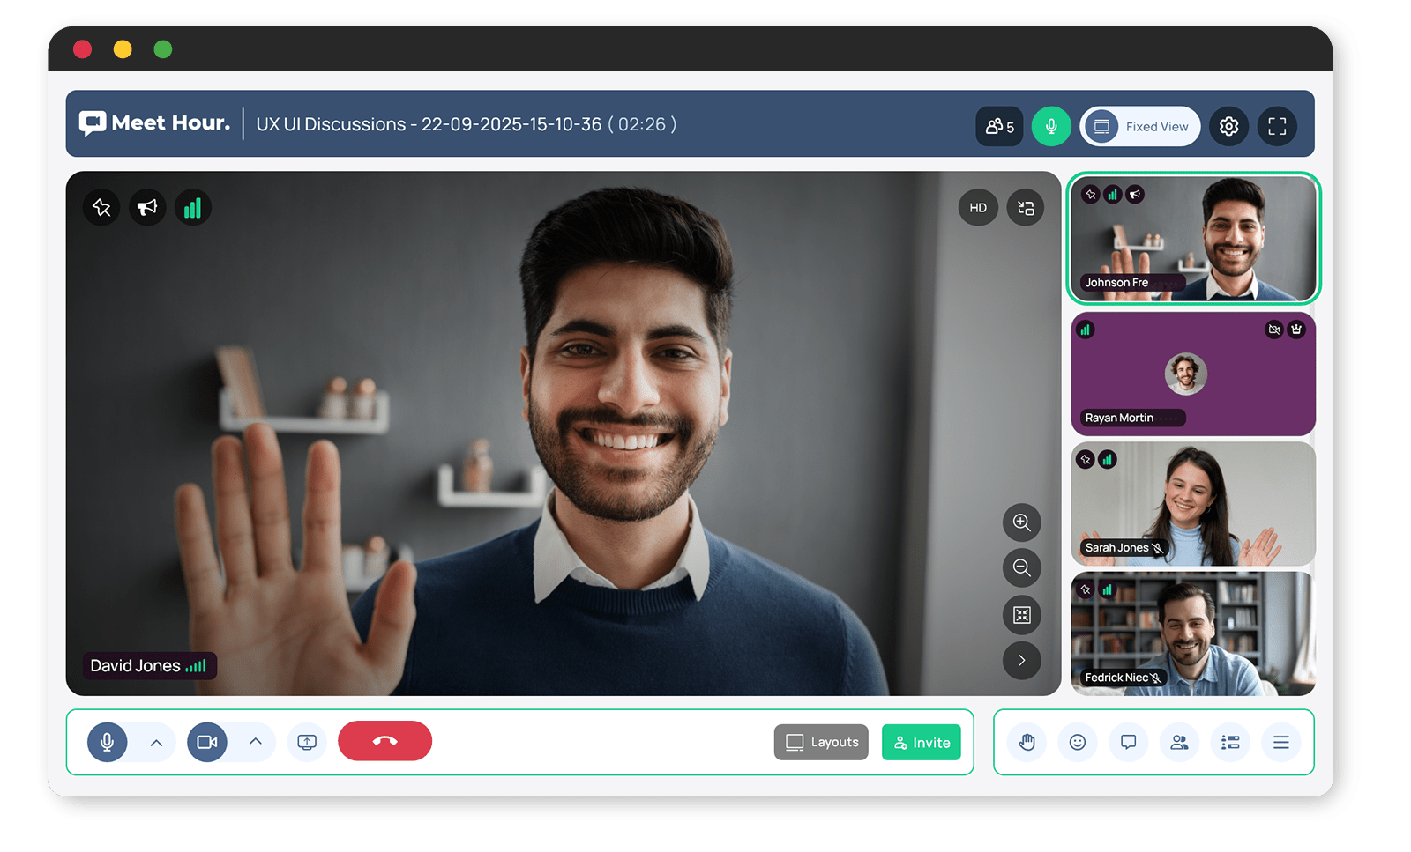Expand camera options chevron
The image size is (1411, 852).
pos(256,743)
